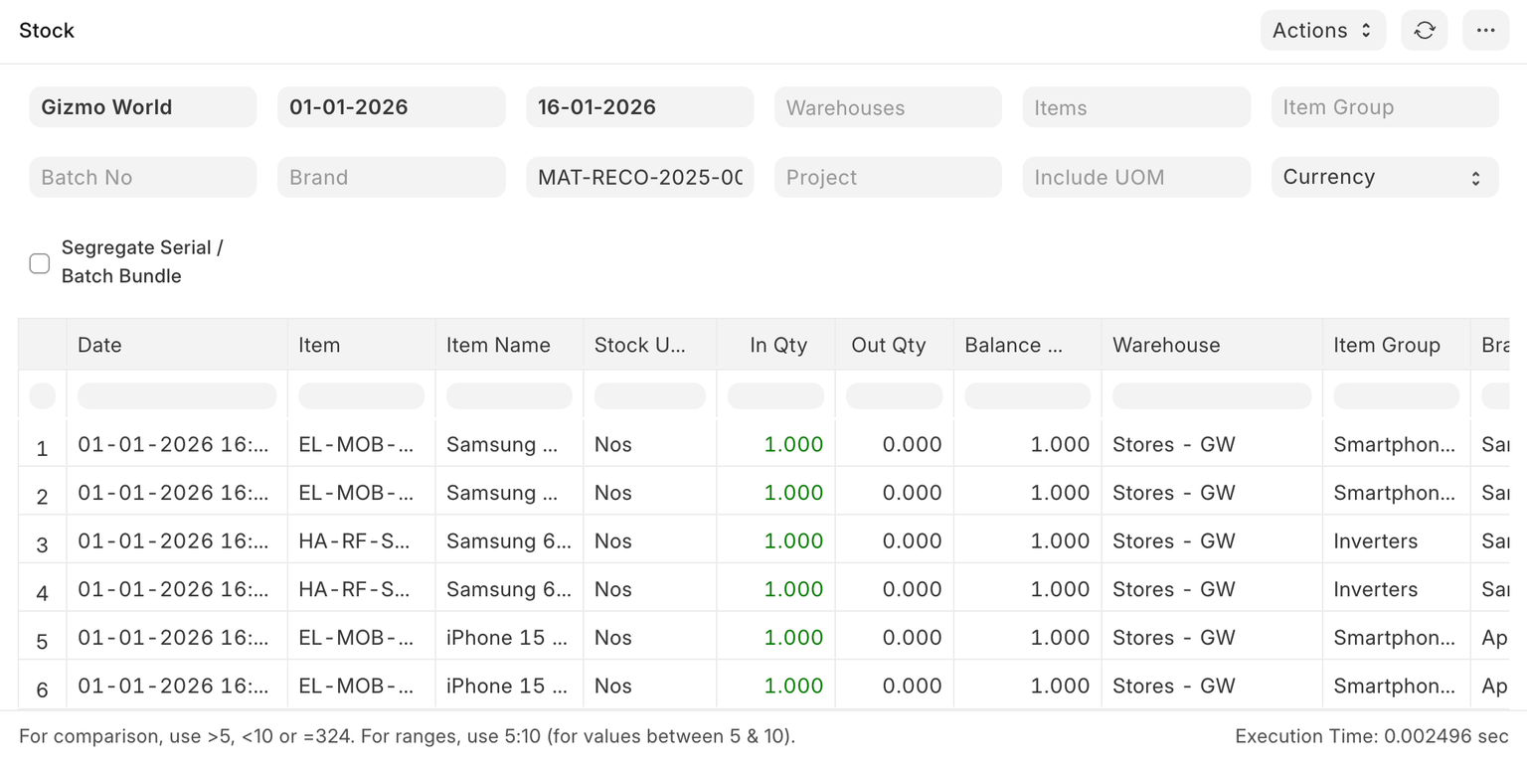This screenshot has height=767, width=1527.
Task: Change the 01-01-2026 from date
Action: [x=391, y=107]
